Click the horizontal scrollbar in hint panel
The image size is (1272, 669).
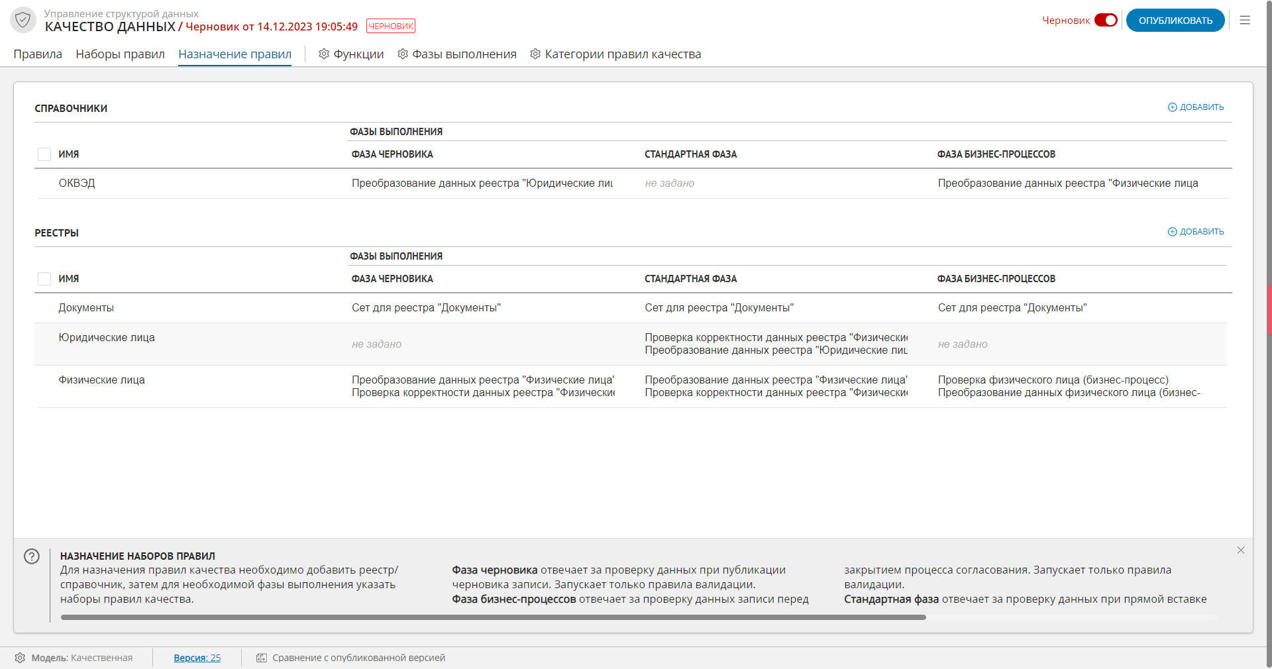493,617
